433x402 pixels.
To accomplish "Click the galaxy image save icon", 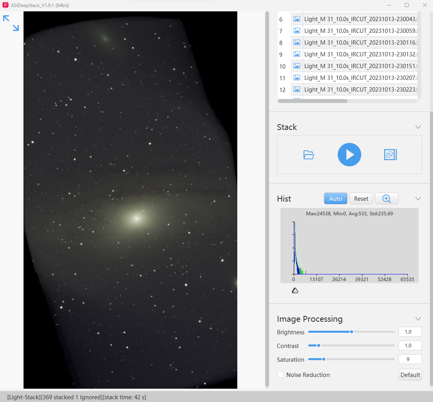I will point(390,155).
